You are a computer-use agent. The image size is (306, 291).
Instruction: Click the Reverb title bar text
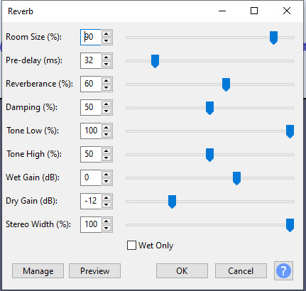21,11
